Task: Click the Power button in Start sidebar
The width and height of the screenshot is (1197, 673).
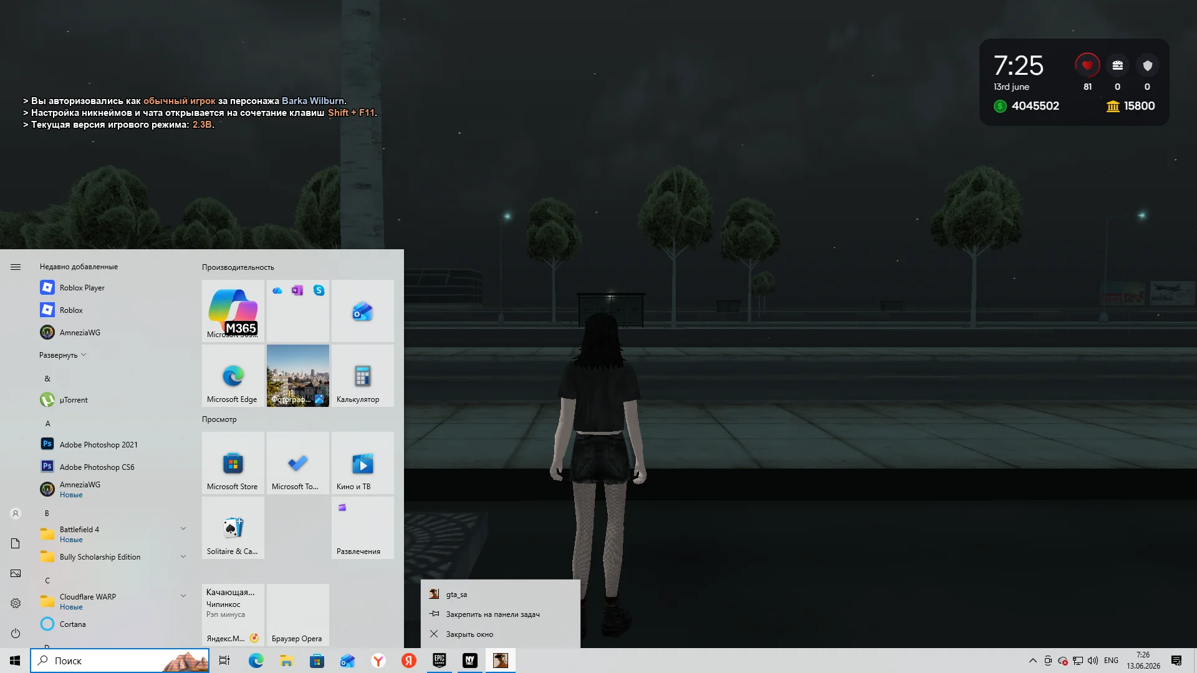Action: coord(16,633)
